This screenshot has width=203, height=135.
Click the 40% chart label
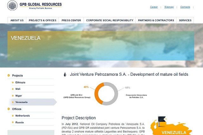86,87
